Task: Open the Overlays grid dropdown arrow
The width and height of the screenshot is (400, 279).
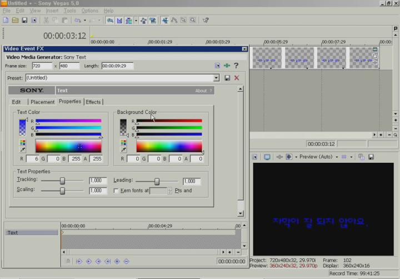Action: click(x=351, y=157)
